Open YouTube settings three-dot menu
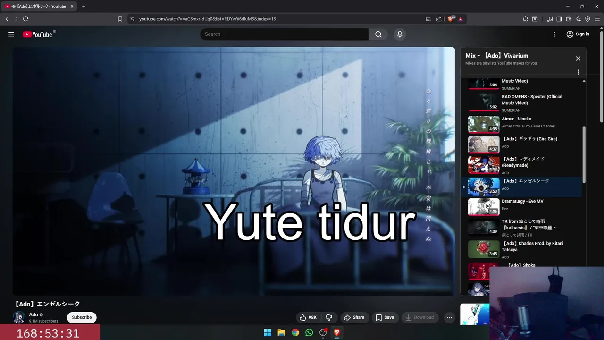The height and width of the screenshot is (340, 604). (554, 34)
